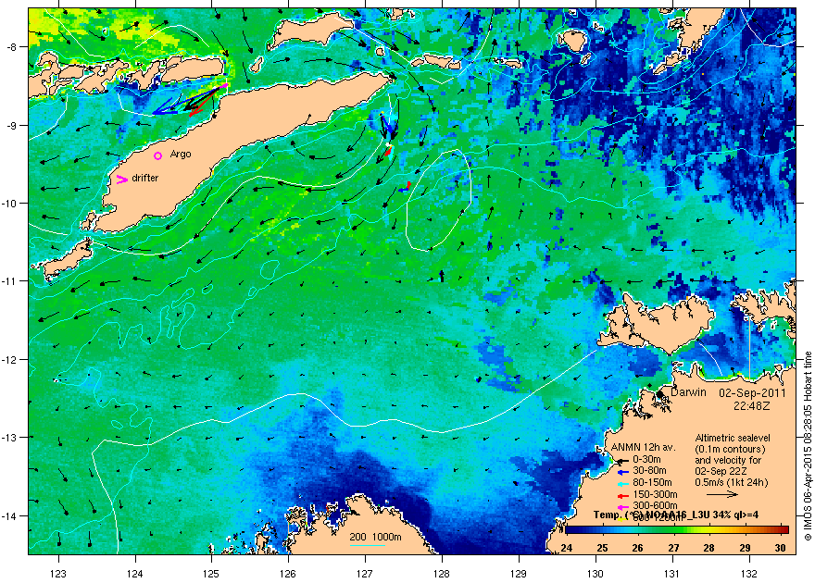
Task: Click the 02-Sep 22Z velocity date text
Action: tap(721, 471)
